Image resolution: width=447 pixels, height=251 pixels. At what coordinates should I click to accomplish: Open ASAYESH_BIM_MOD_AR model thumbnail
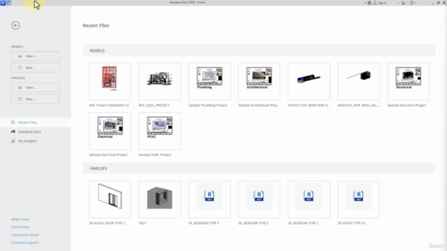point(358,82)
